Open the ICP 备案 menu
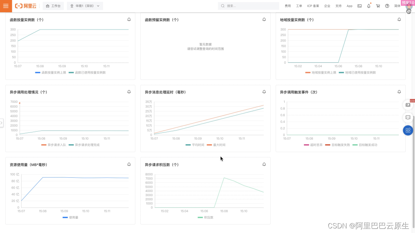The width and height of the screenshot is (415, 233). tap(313, 6)
